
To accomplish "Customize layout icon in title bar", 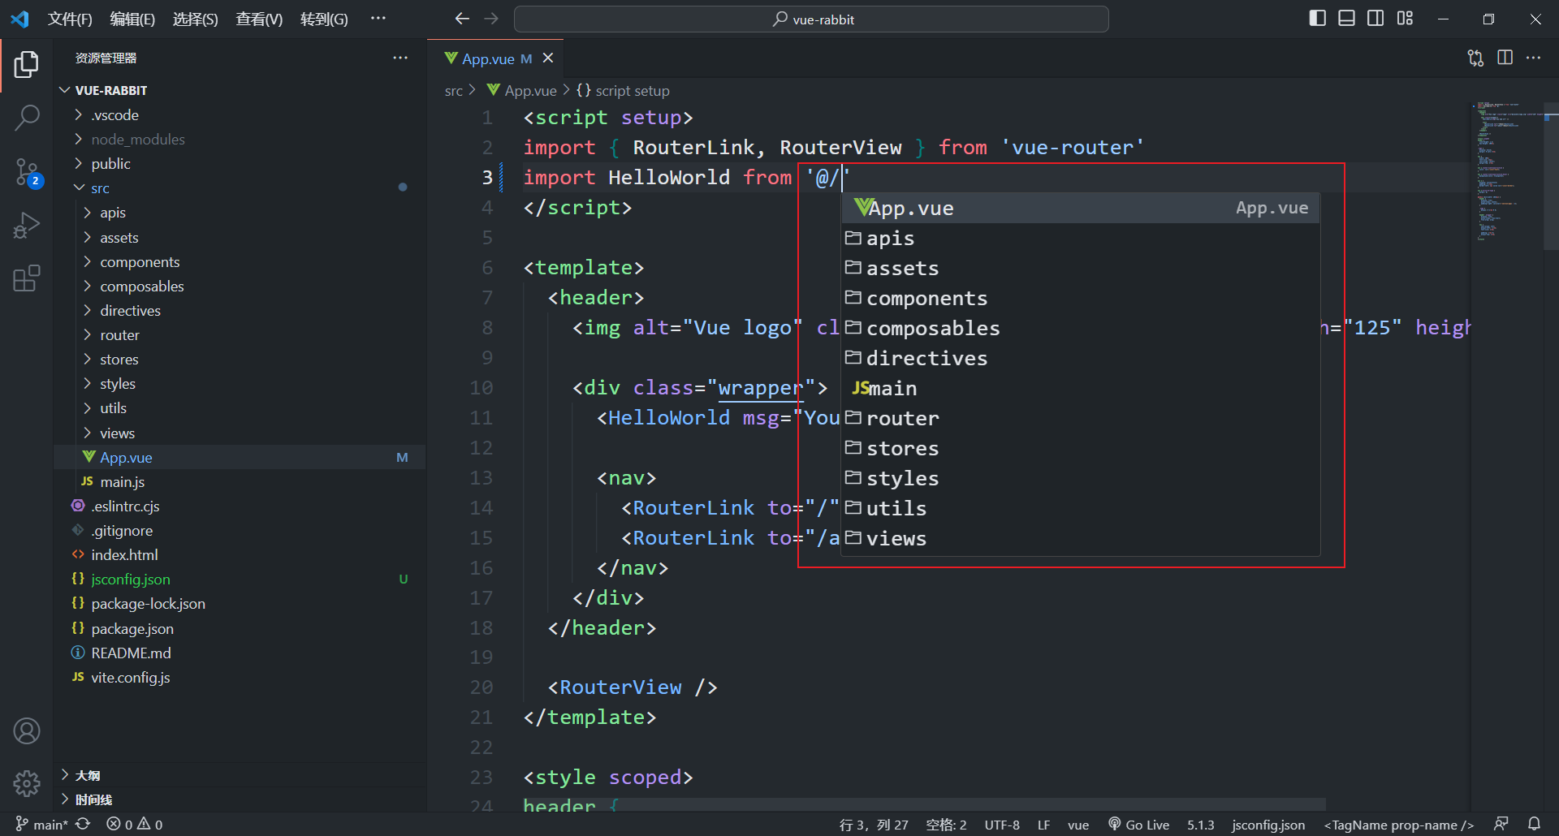I will click(1405, 19).
